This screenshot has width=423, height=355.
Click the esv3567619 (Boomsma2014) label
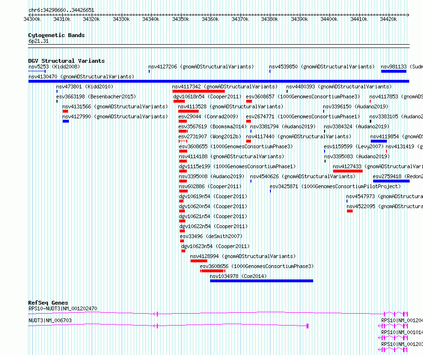click(212, 126)
